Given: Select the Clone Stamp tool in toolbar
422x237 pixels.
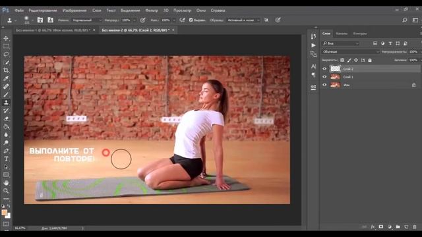Looking at the screenshot, I should click(6, 103).
